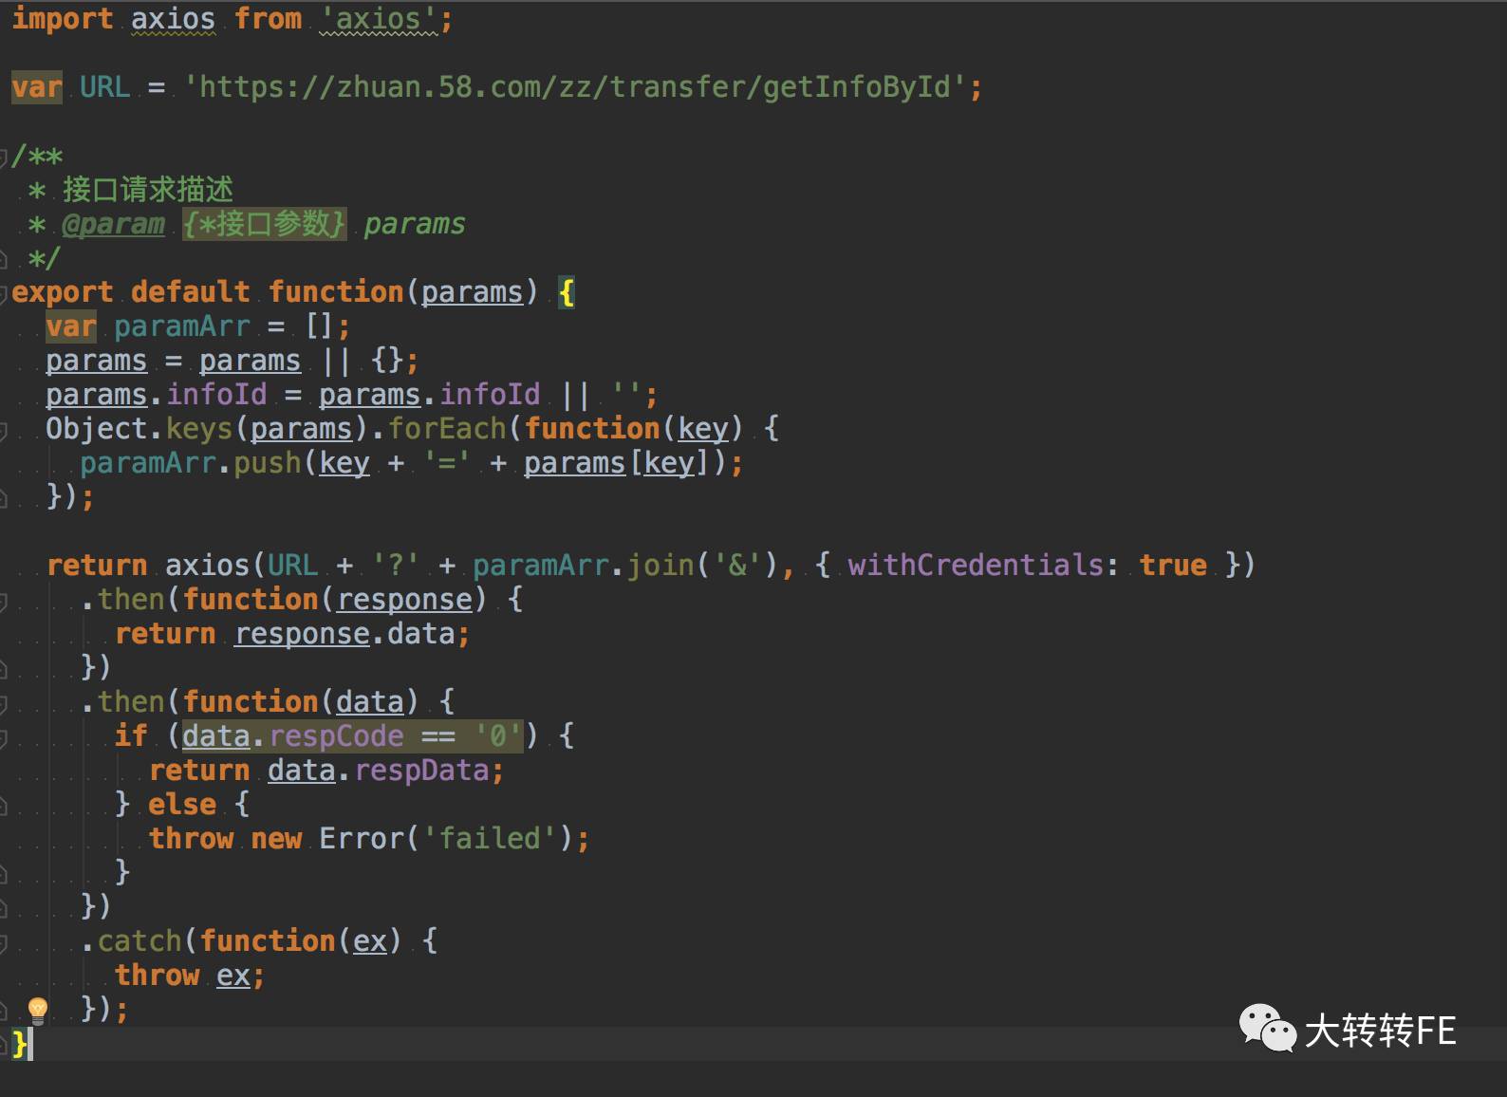Click the @param JSDoc tag

click(113, 224)
